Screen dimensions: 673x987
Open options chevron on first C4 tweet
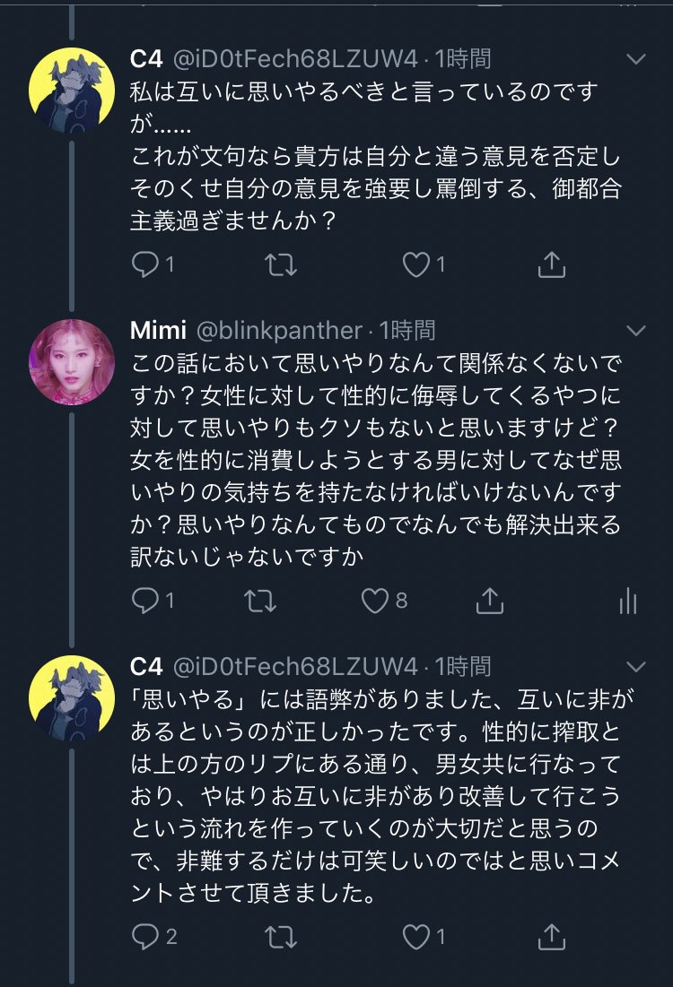[635, 60]
